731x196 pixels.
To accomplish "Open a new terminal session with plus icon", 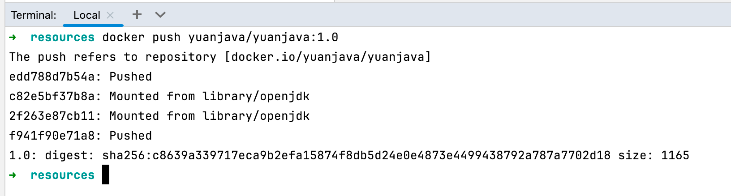I will pos(137,15).
